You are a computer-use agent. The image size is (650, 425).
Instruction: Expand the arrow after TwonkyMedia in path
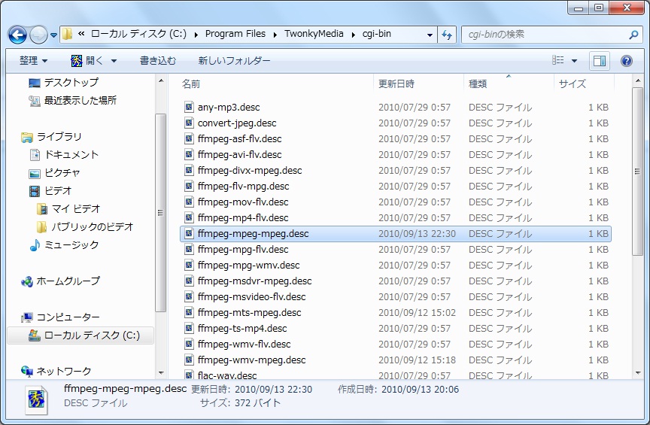tap(353, 35)
